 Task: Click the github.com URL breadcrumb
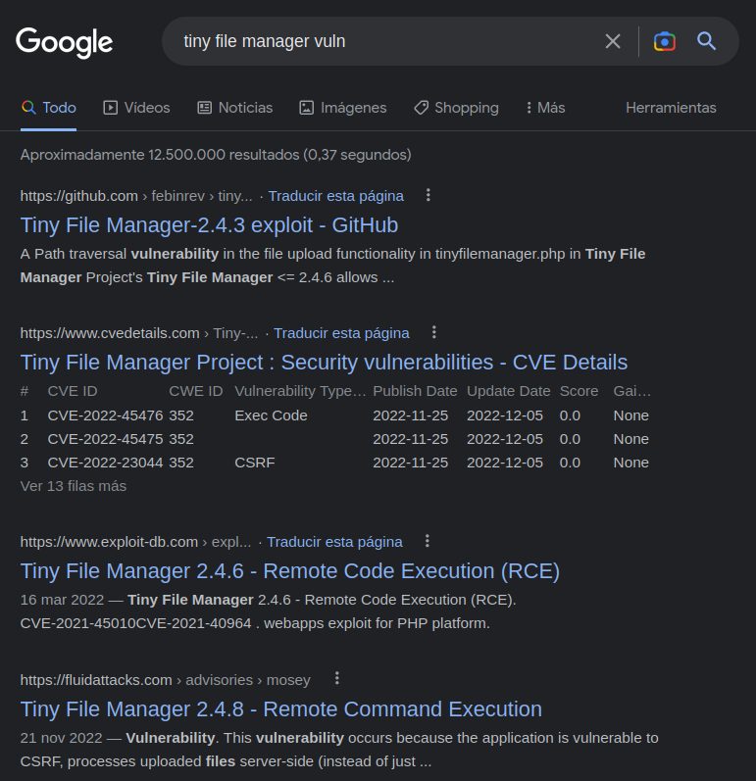(136, 196)
